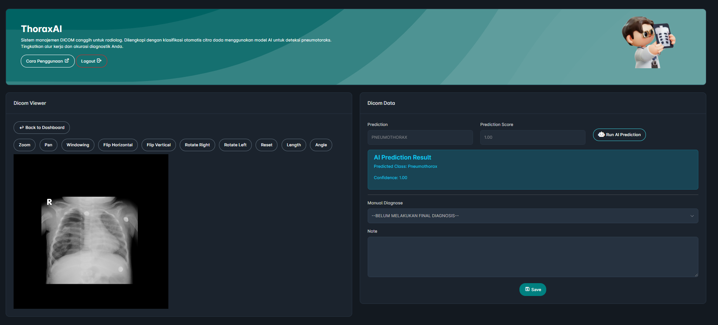Activate the Zoom tool
This screenshot has width=718, height=325.
[25, 145]
